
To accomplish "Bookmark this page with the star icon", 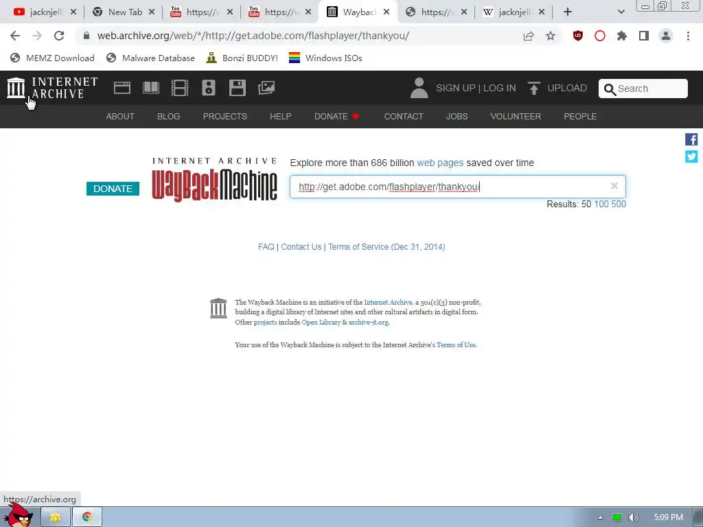I will (551, 36).
